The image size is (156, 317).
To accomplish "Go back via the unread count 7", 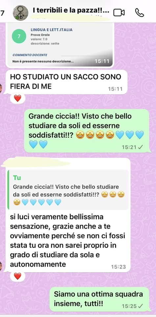I will 2,13.
